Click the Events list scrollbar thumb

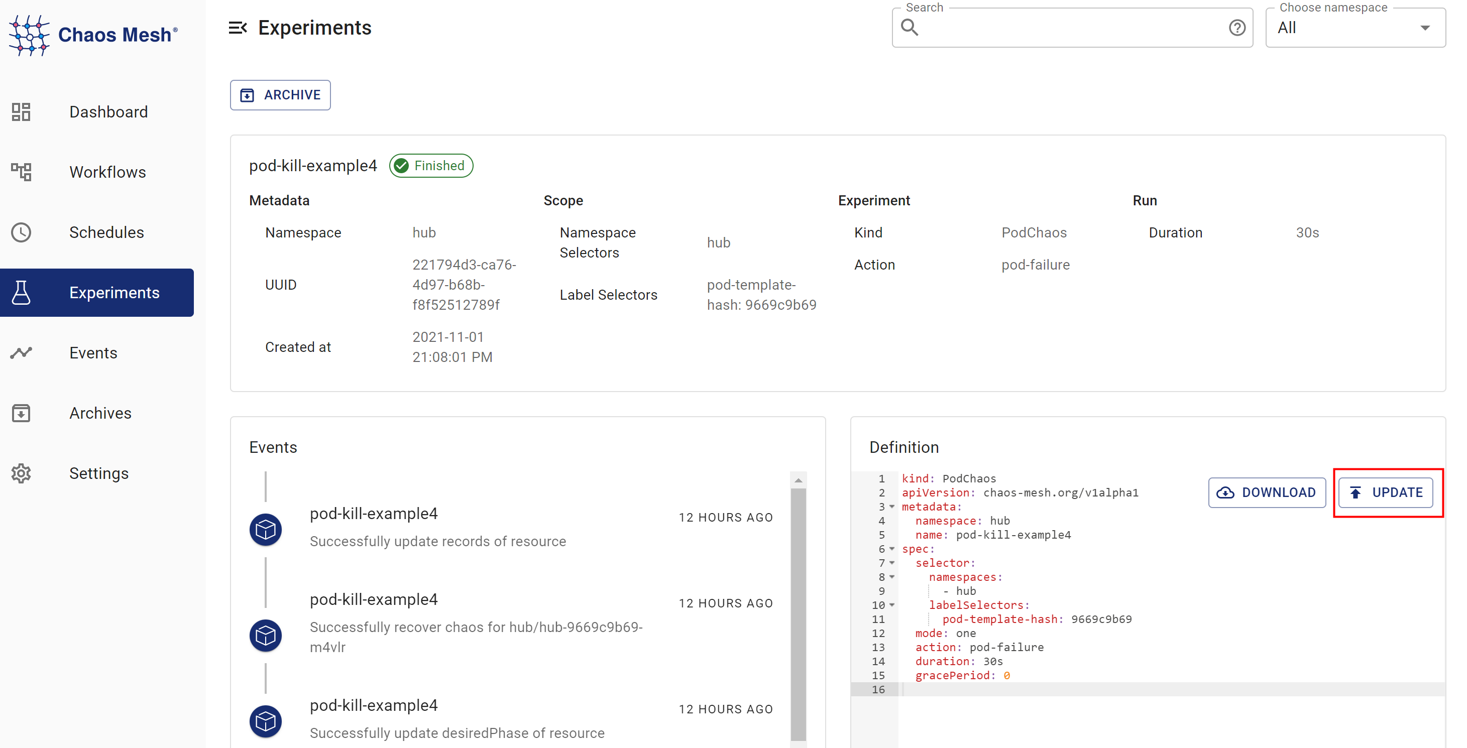click(799, 615)
